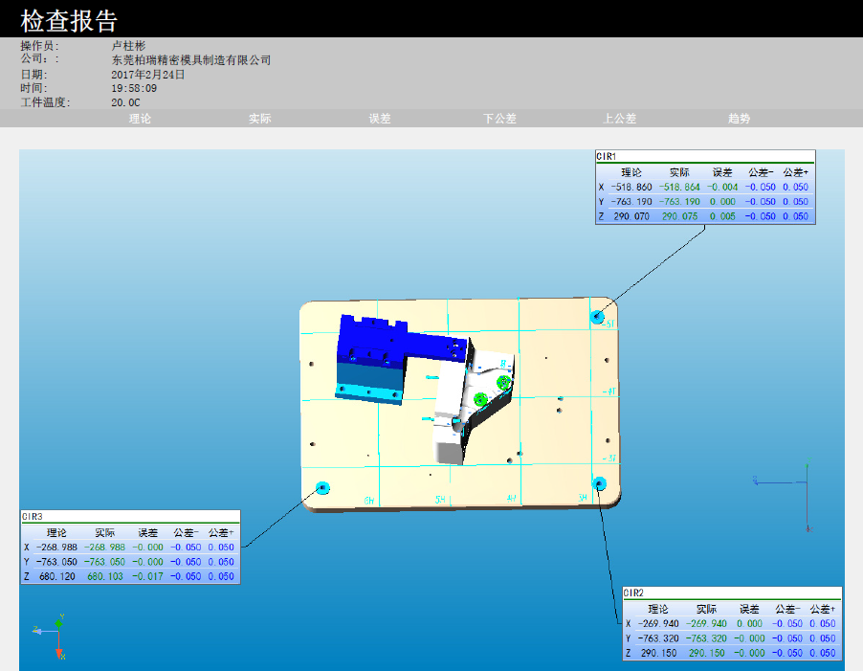Image resolution: width=863 pixels, height=671 pixels.
Task: Click the 误差 column header
Action: tap(380, 119)
